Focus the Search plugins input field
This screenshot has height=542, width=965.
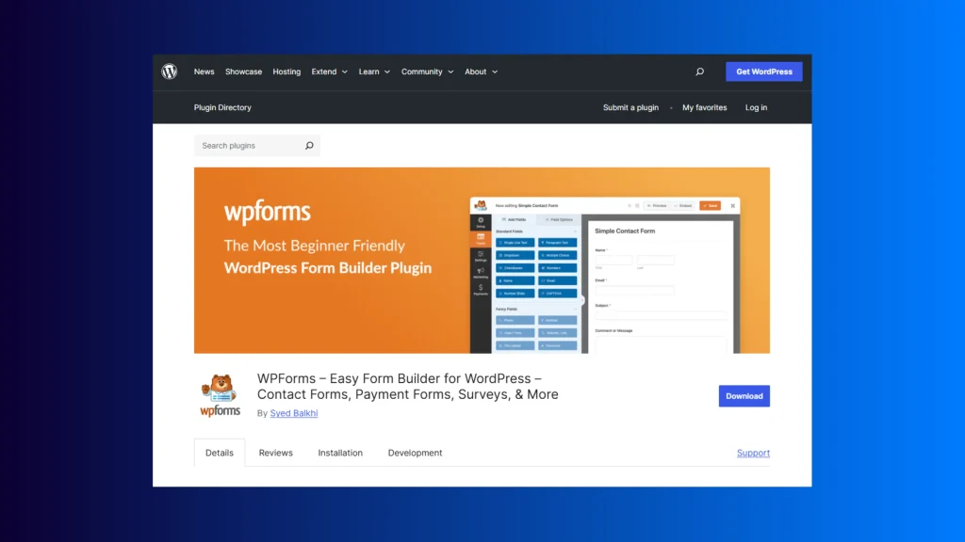249,146
